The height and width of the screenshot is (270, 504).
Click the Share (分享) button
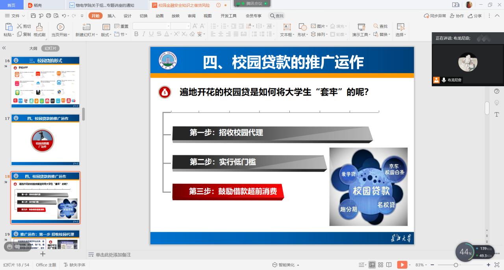[475, 16]
